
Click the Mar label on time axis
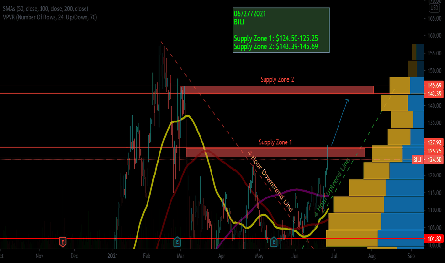180,256
